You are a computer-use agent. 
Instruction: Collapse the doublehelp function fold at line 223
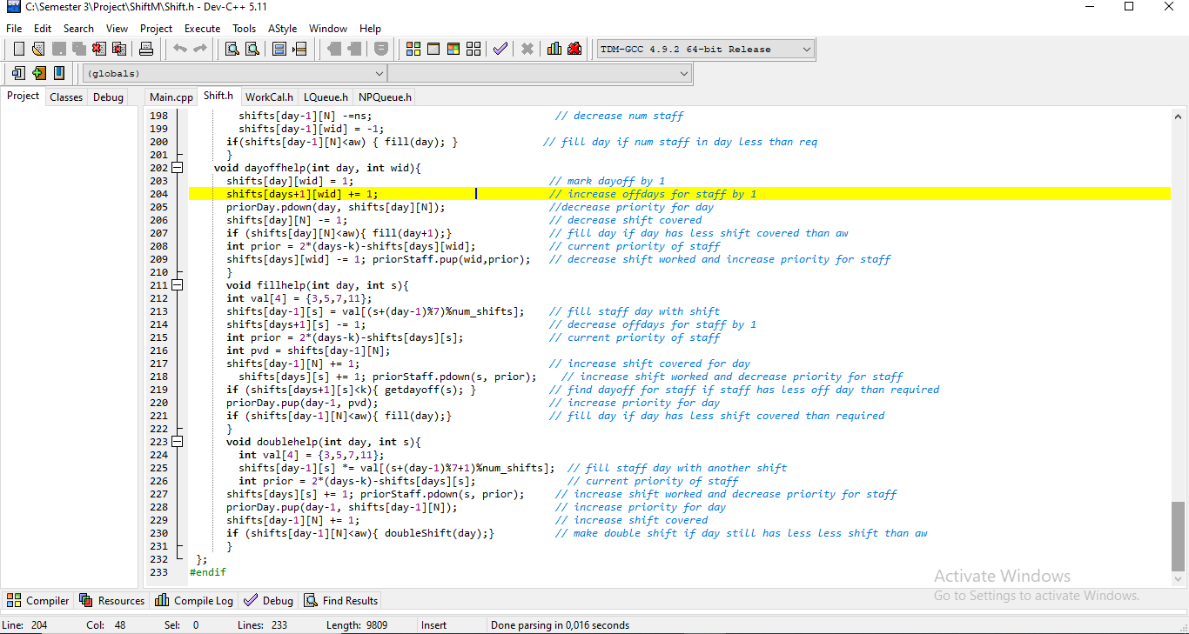point(177,442)
